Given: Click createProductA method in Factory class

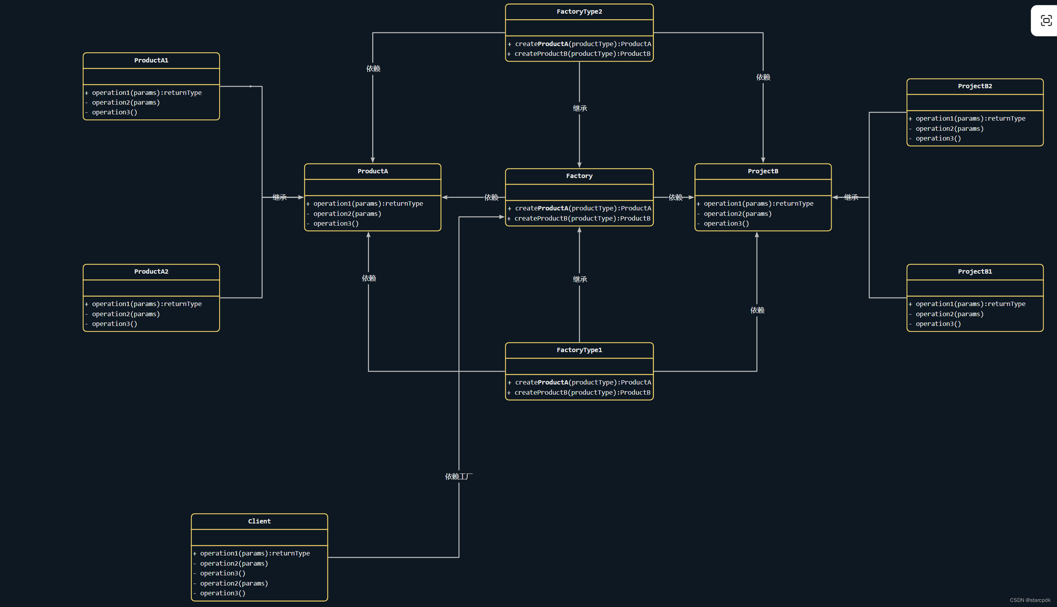Looking at the screenshot, I should [x=579, y=208].
